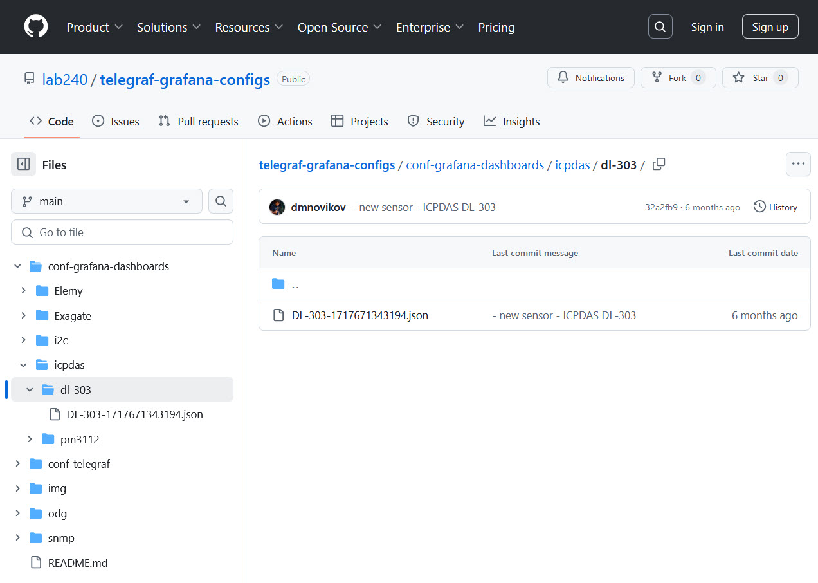The image size is (818, 583).
Task: Switch to the Issues tab
Action: [x=116, y=121]
